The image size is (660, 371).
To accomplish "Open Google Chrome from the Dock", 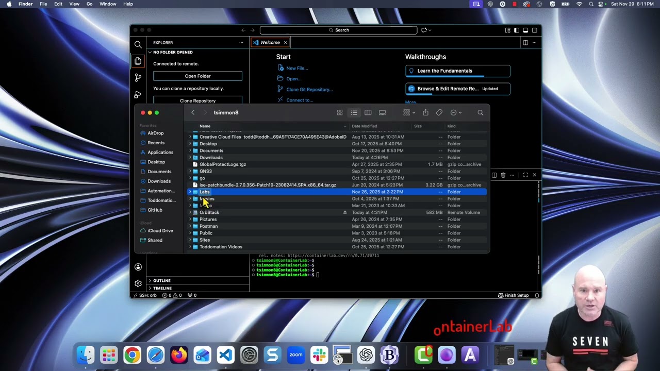I will tap(132, 355).
